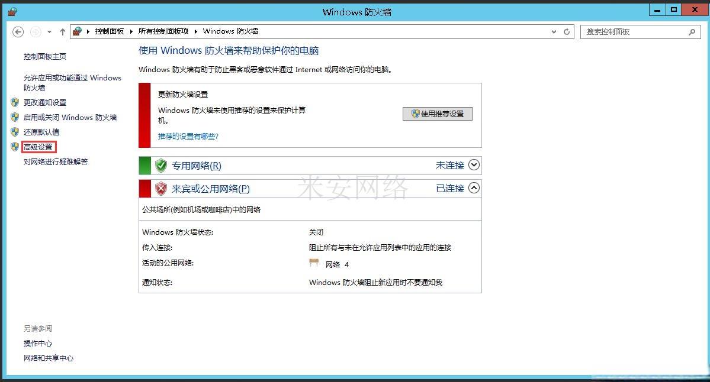Maximize the Windows 防火墙 window

pos(674,10)
